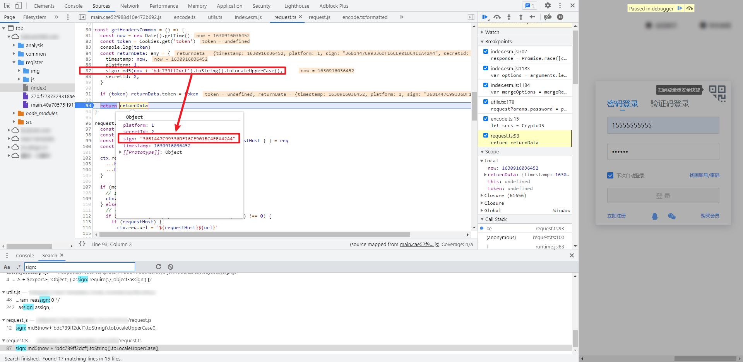The image size is (743, 362).
Task: Resume from the Paused in debugger overlay
Action: 680,8
